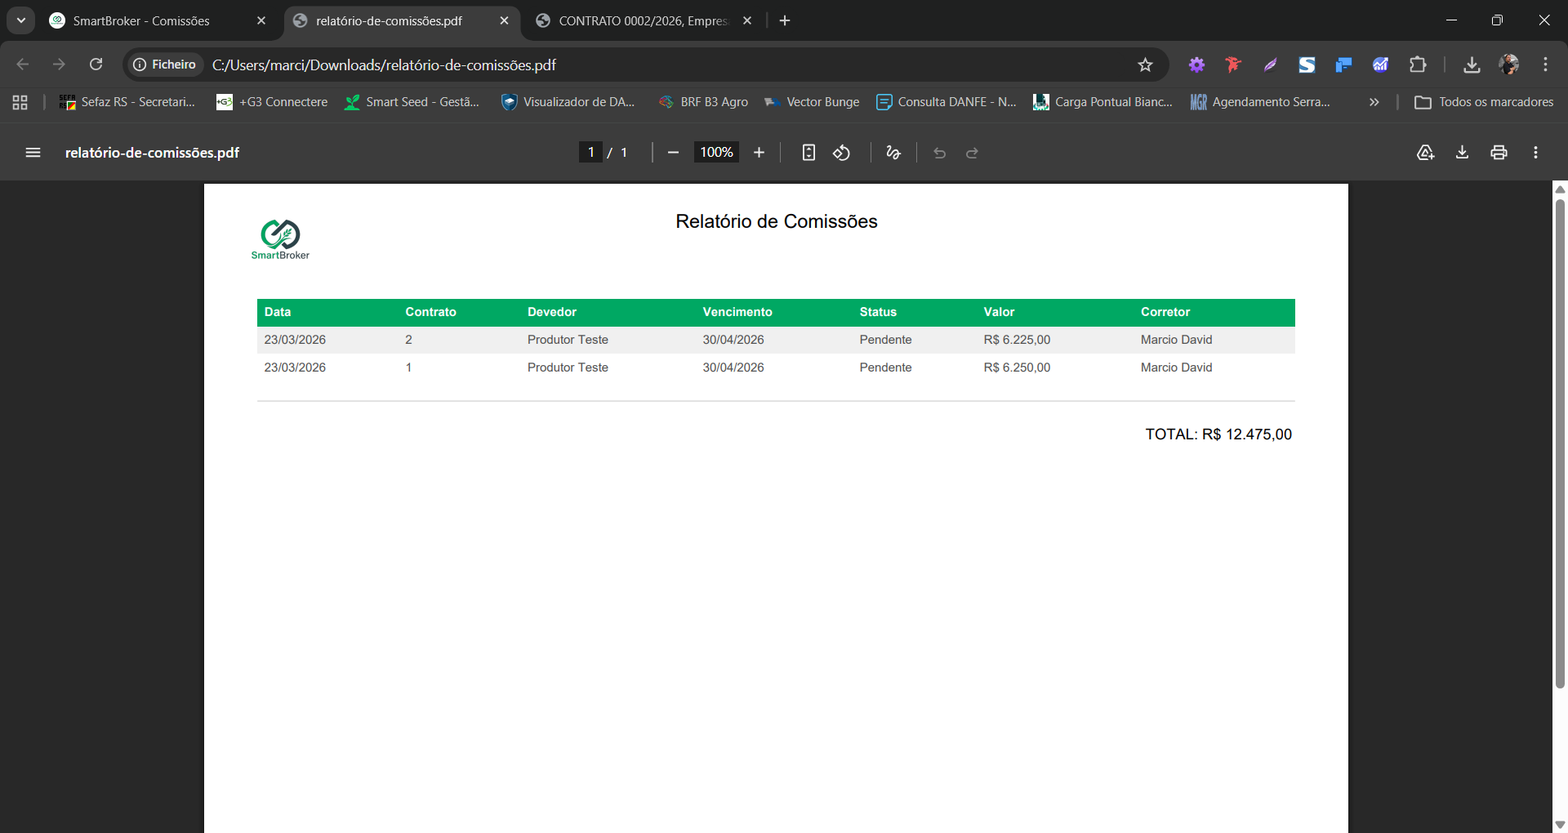
Task: Rotate the PDF page counterclockwise
Action: point(842,153)
